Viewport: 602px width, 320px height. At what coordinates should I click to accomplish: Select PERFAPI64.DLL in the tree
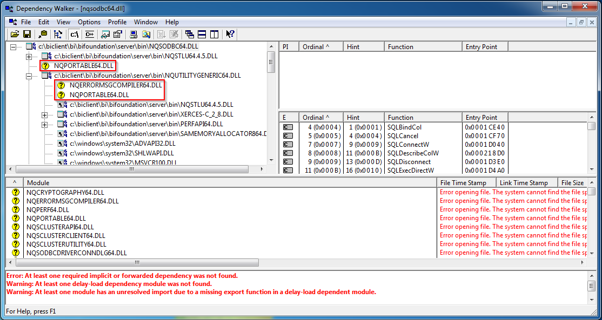click(x=146, y=124)
